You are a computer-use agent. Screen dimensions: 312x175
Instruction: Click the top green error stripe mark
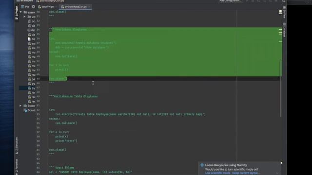click(280, 29)
